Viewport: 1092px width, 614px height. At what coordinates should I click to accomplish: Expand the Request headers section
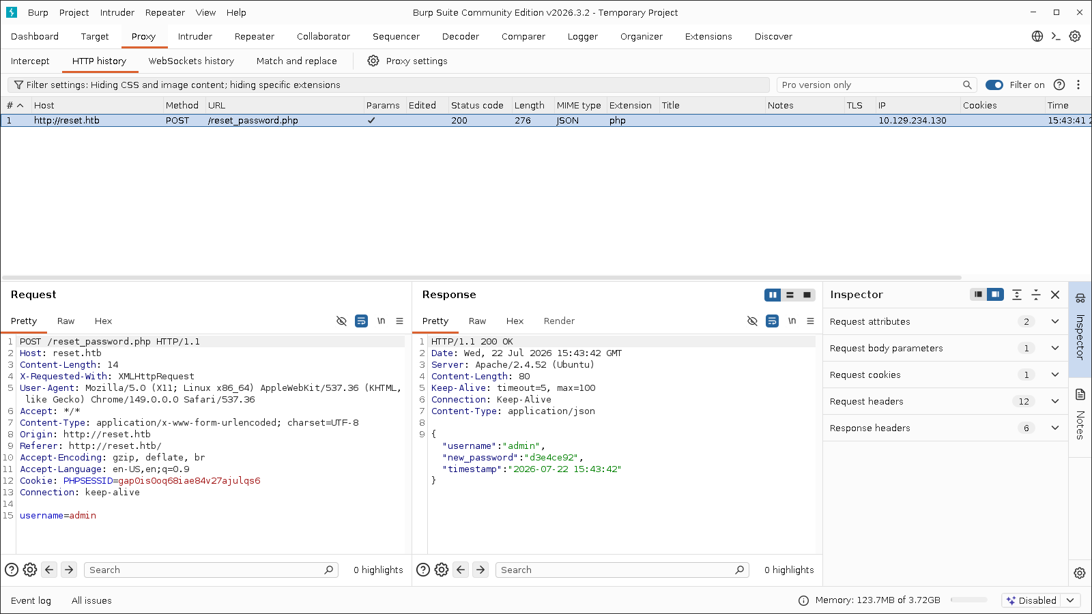coord(945,401)
